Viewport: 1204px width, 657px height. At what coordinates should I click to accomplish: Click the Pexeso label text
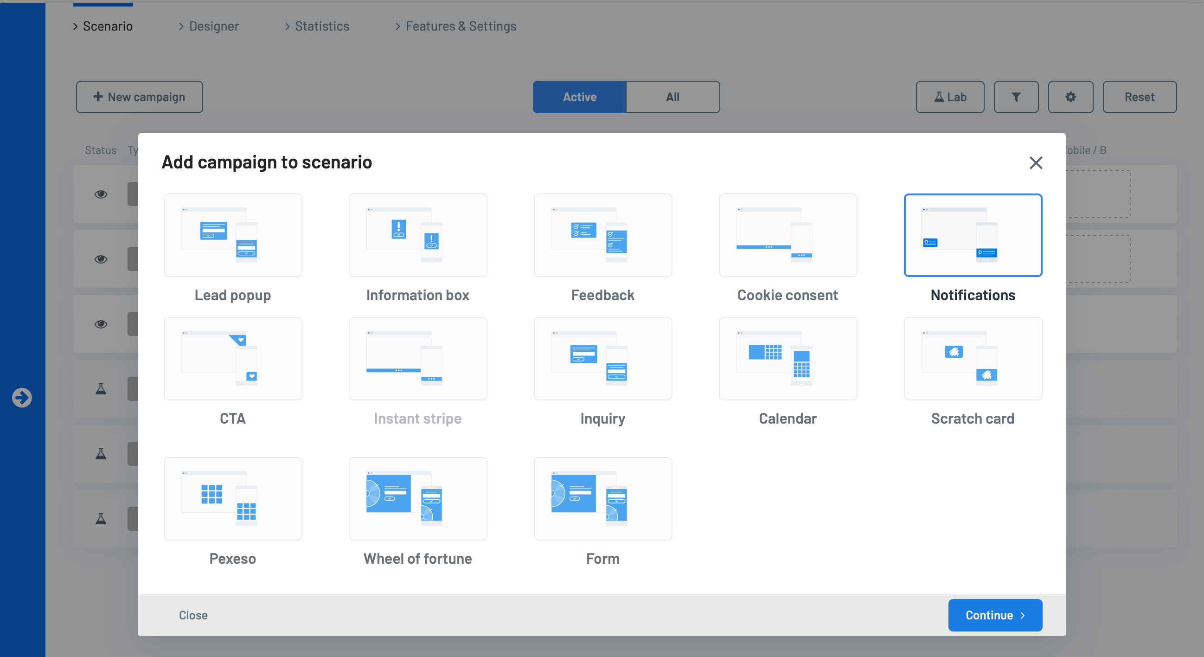[x=233, y=559]
